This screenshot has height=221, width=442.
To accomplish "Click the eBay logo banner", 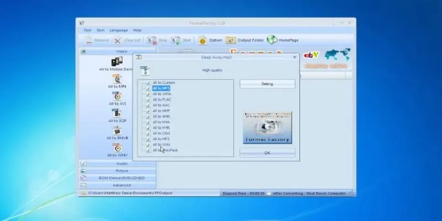I will (311, 55).
